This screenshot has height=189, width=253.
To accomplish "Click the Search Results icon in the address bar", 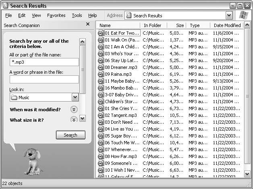I will tap(129, 16).
